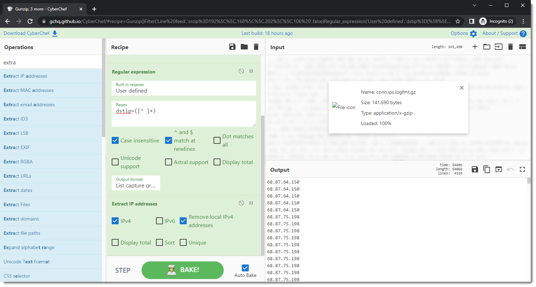Image resolution: width=536 pixels, height=287 pixels.
Task: Open About / Support
Action: coord(504,33)
